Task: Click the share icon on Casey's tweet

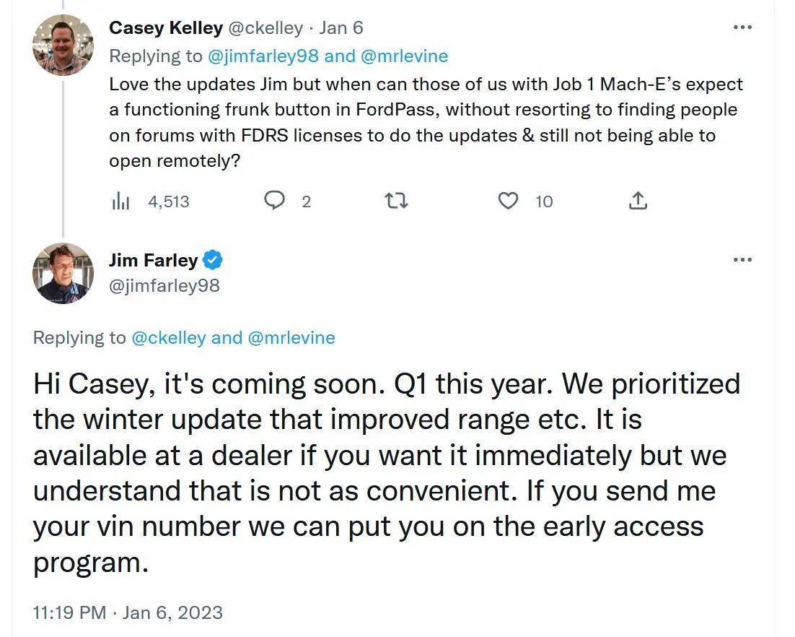Action: 638,201
